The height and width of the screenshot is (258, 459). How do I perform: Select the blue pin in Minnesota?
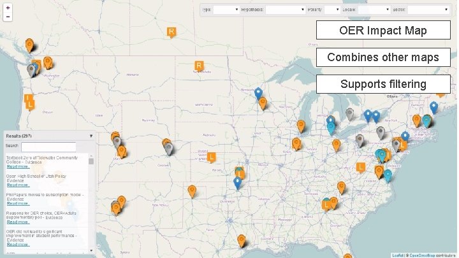tap(258, 94)
